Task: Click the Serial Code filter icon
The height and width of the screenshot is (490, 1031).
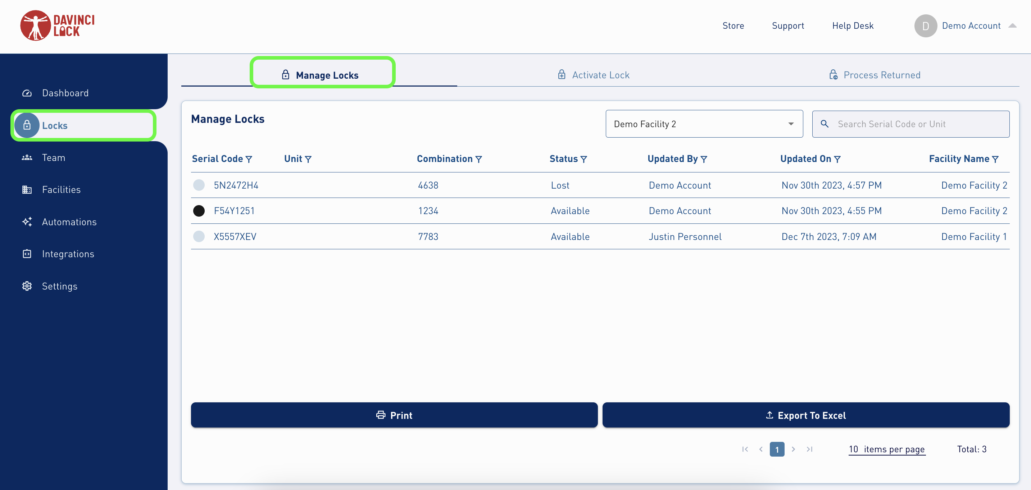Action: [249, 160]
